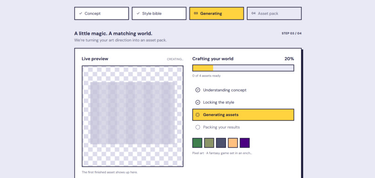
Task: Pick the dark green palette swatch
Action: coord(197,143)
